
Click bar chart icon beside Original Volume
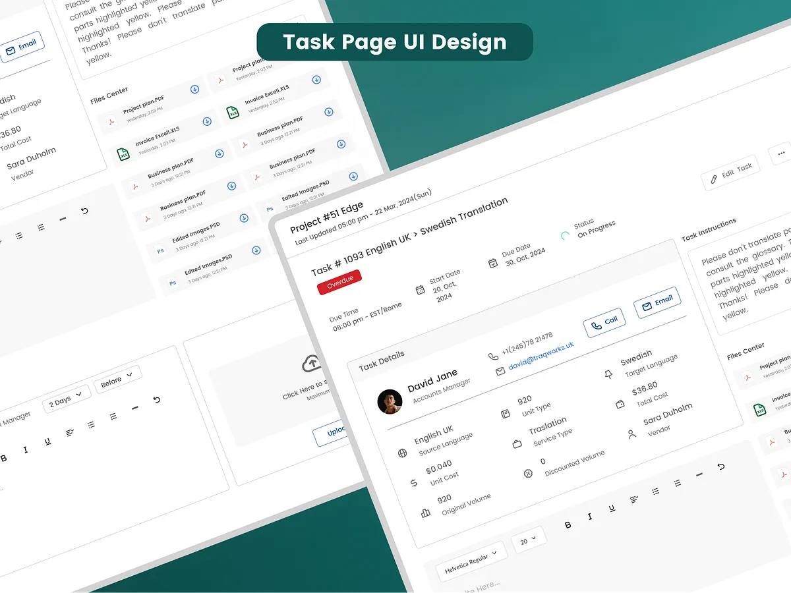click(x=425, y=513)
